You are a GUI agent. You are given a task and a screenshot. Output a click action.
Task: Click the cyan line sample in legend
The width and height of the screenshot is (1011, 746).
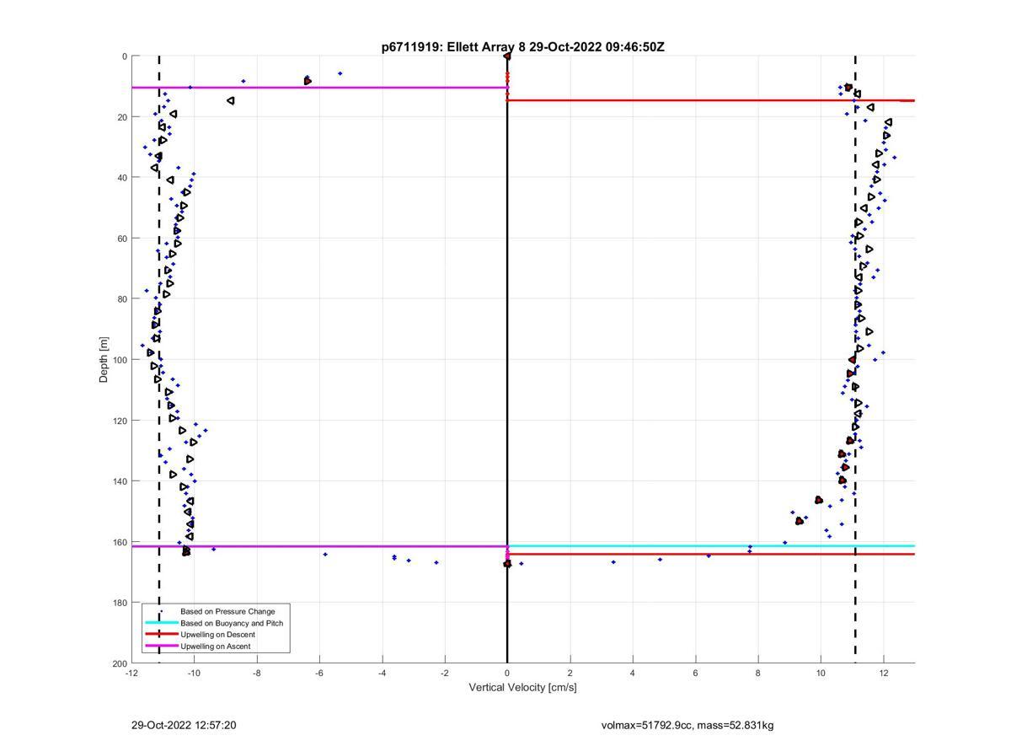pyautogui.click(x=161, y=623)
